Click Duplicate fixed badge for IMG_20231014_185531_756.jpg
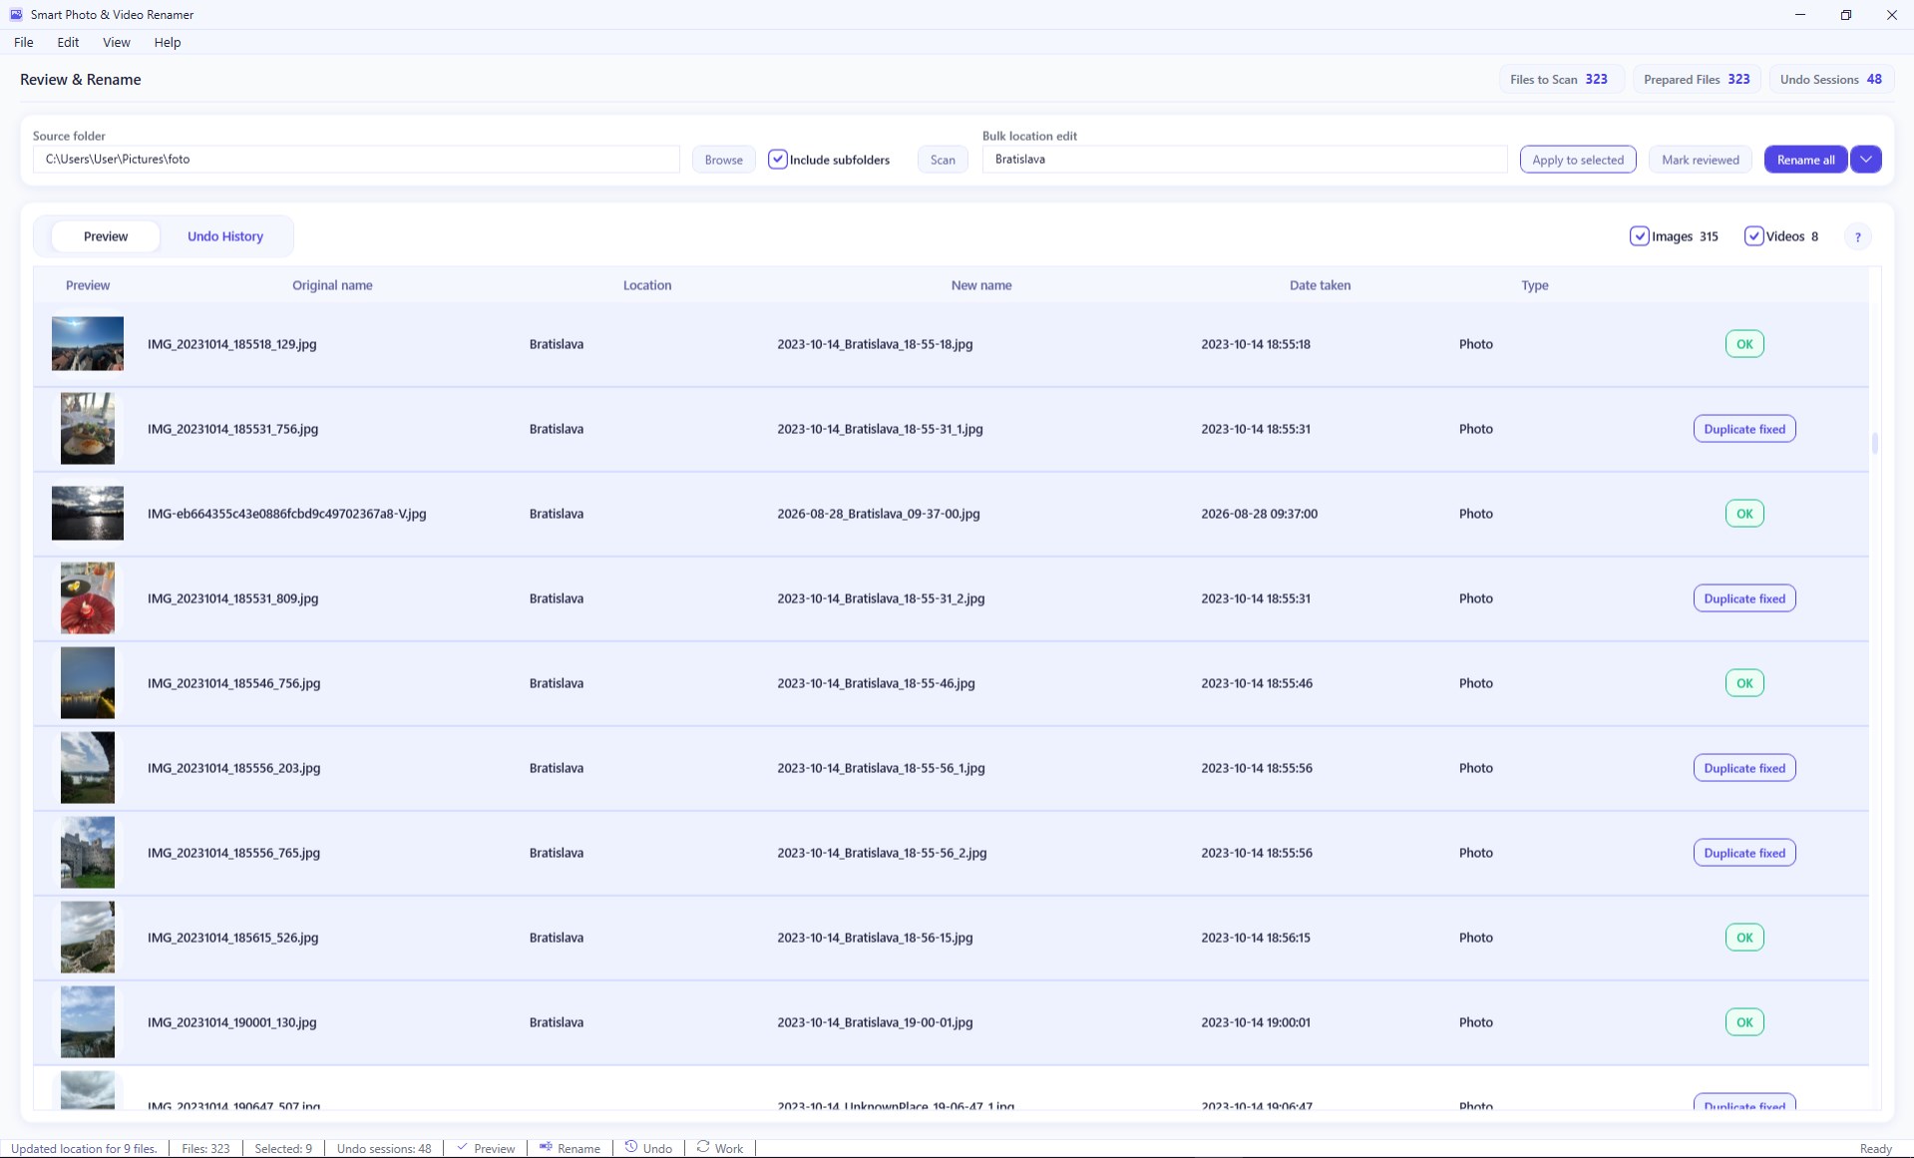The image size is (1914, 1158). 1744,429
